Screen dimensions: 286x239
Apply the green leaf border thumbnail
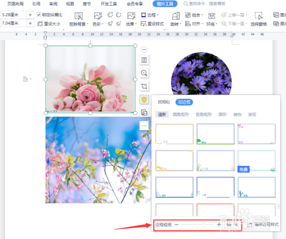[x=216, y=134]
